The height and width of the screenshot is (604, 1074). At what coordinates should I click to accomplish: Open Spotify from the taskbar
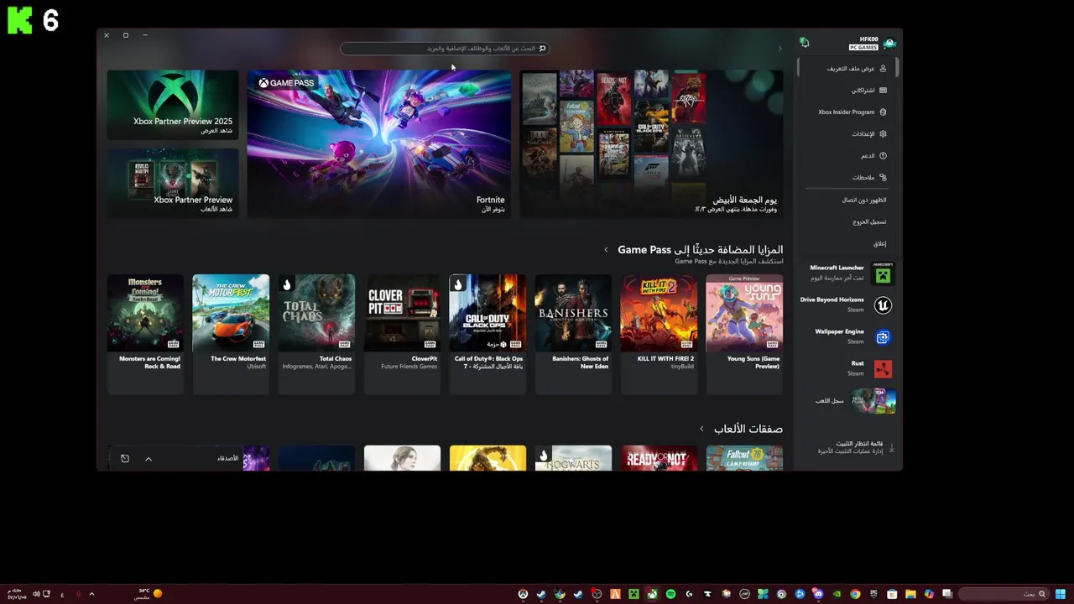point(670,594)
